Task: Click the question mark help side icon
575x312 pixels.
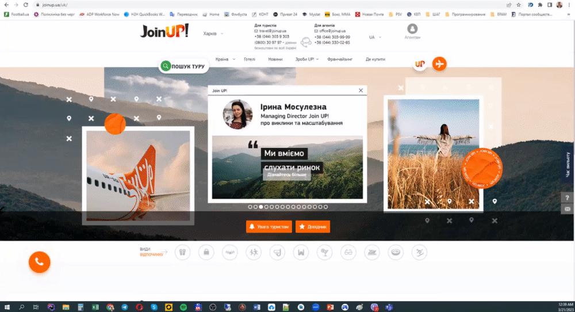Action: click(x=568, y=197)
